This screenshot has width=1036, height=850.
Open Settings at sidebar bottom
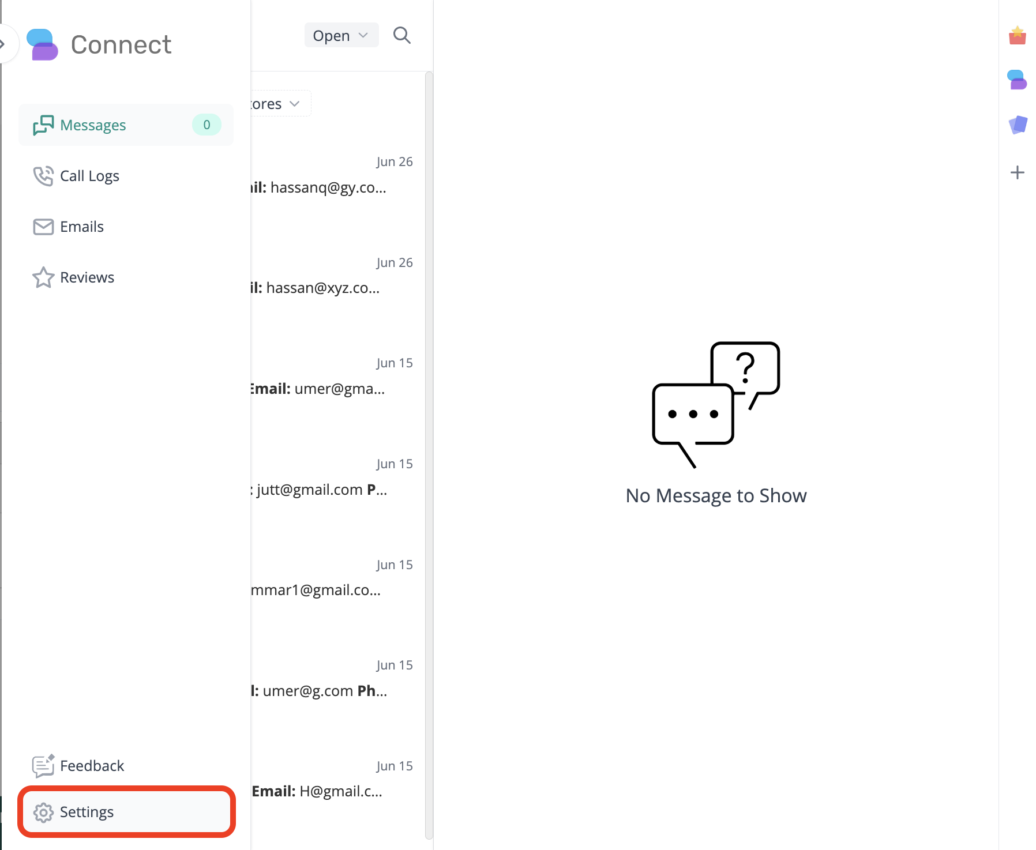(87, 812)
